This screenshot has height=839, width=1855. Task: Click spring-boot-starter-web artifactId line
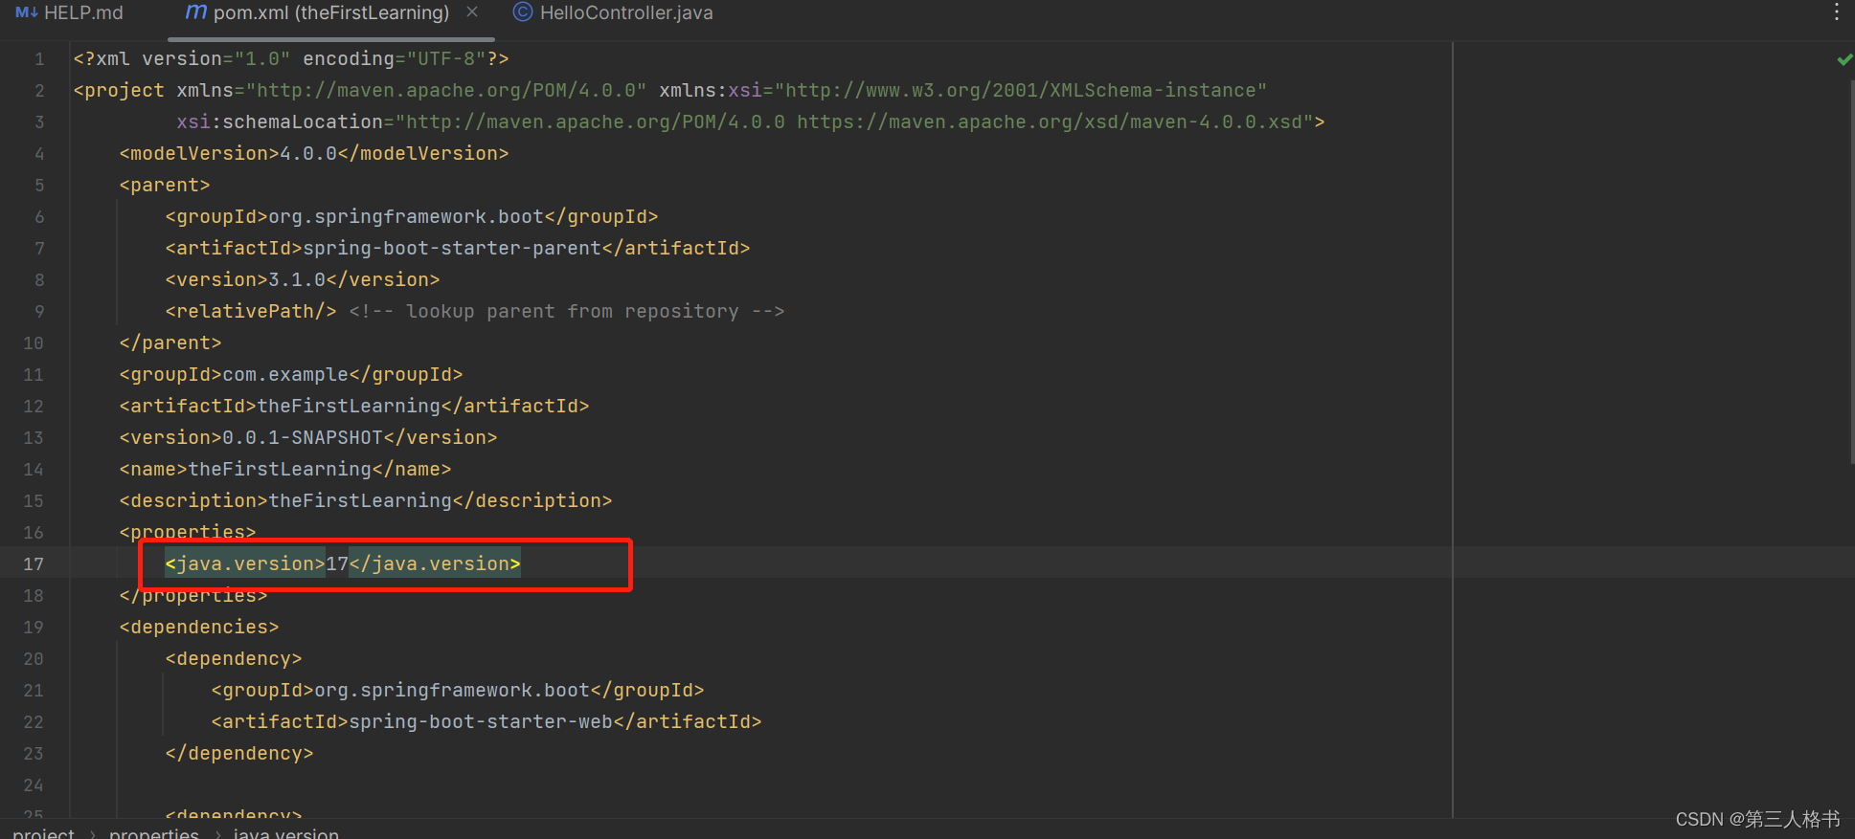[486, 721]
